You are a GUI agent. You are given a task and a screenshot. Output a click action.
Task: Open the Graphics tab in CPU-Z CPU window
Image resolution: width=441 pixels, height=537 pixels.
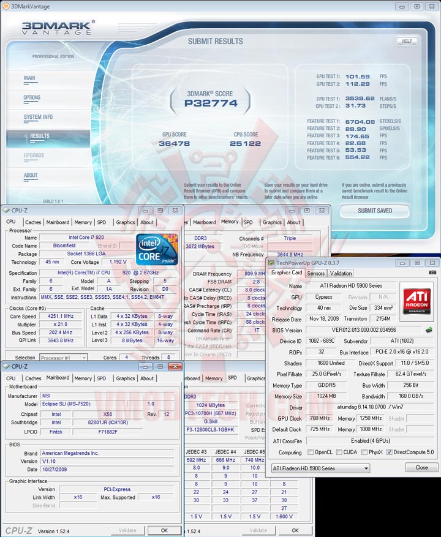pos(126,222)
